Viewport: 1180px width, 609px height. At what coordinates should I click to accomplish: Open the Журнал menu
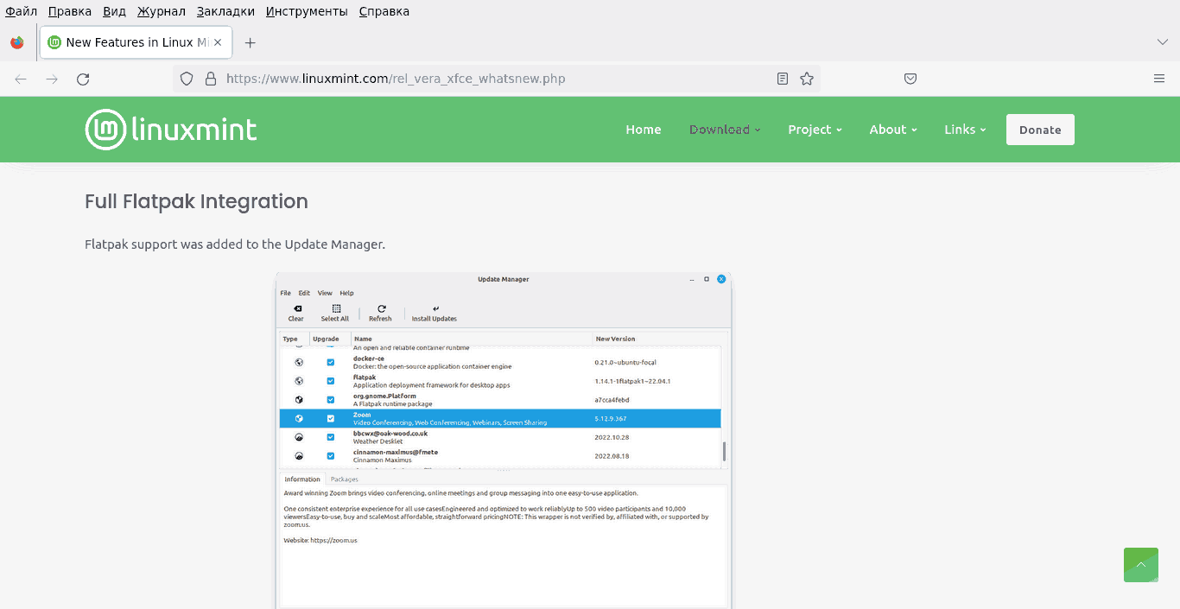point(162,11)
